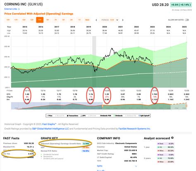
Task: Click the LT Debt/Capital value 40.49%
Action: (x=134, y=157)
